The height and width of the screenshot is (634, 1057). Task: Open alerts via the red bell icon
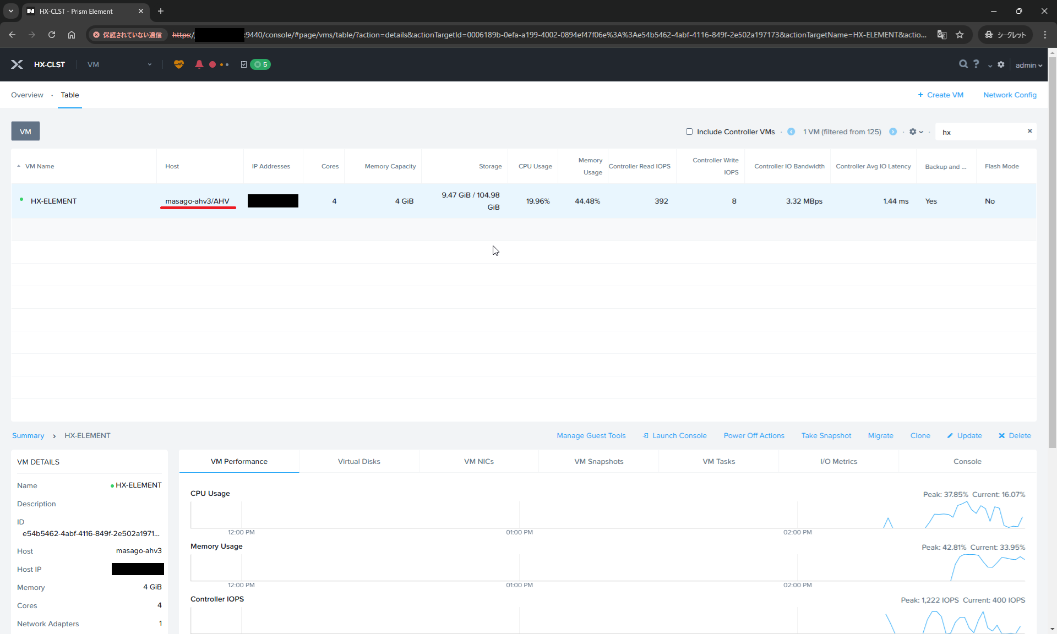tap(199, 64)
